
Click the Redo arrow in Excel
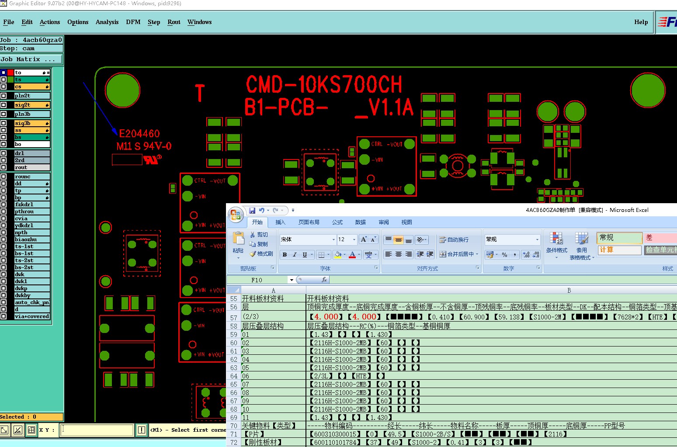(x=276, y=211)
